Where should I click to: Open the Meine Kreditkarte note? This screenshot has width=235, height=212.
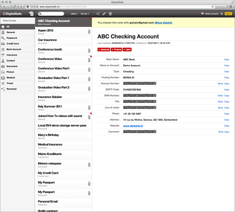click(x=63, y=155)
